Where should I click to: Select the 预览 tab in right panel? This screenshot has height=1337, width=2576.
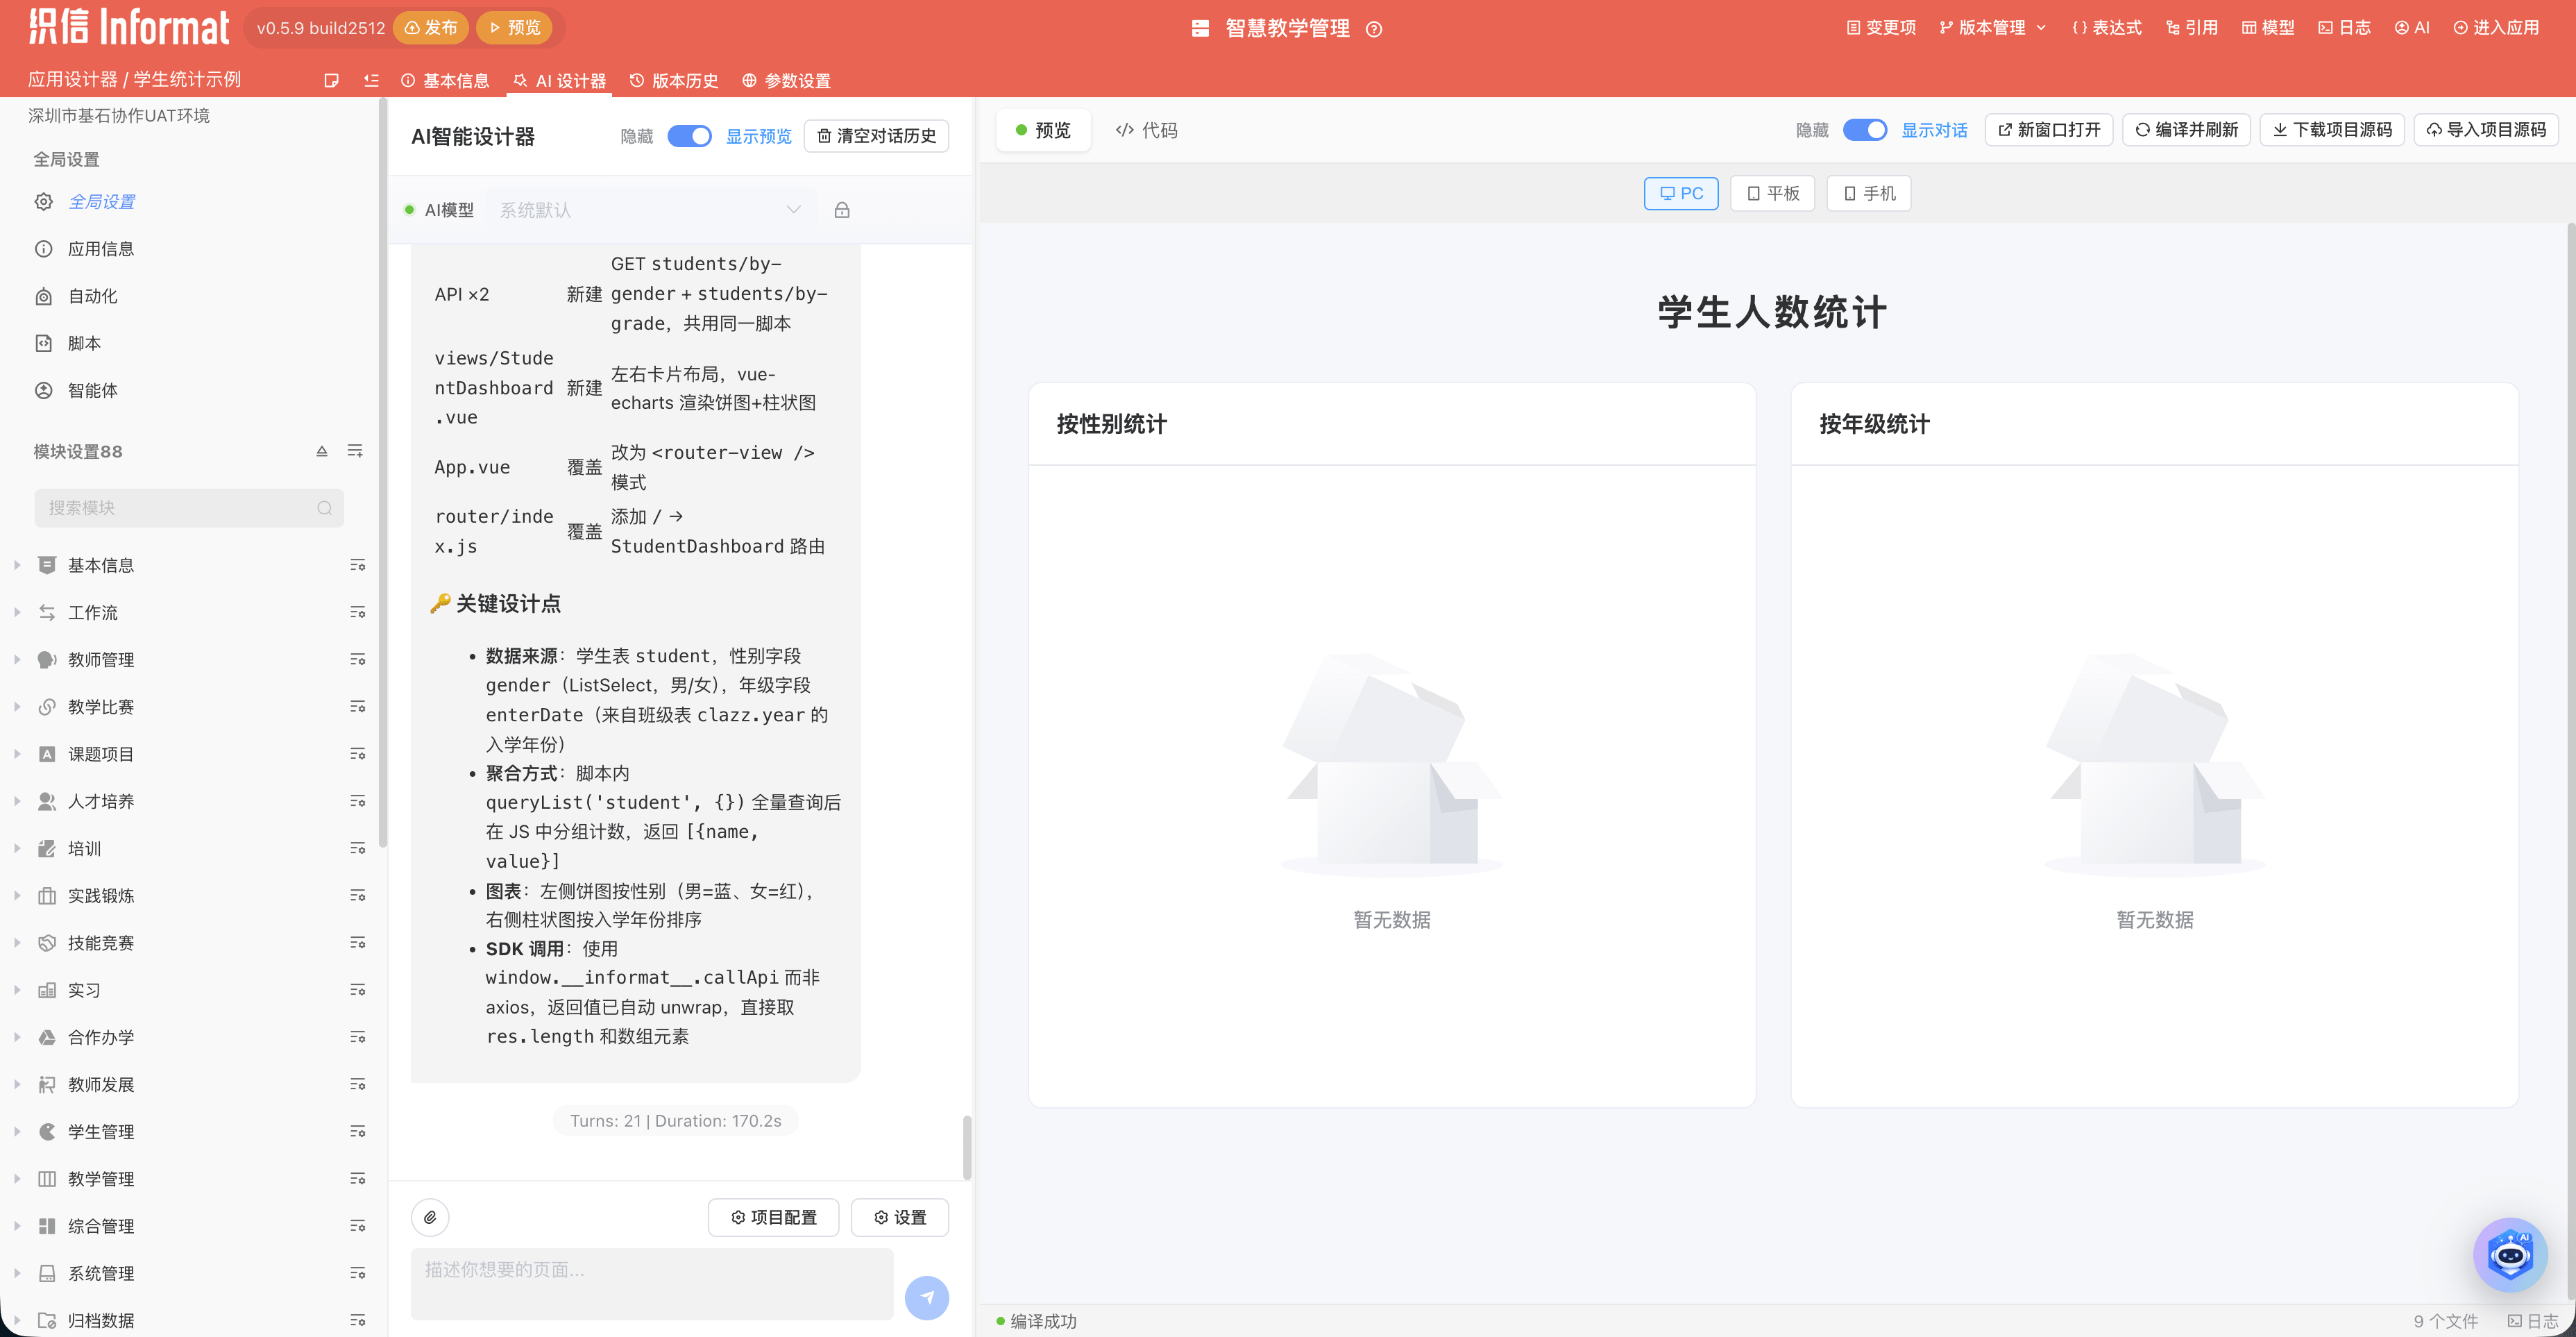coord(1043,130)
